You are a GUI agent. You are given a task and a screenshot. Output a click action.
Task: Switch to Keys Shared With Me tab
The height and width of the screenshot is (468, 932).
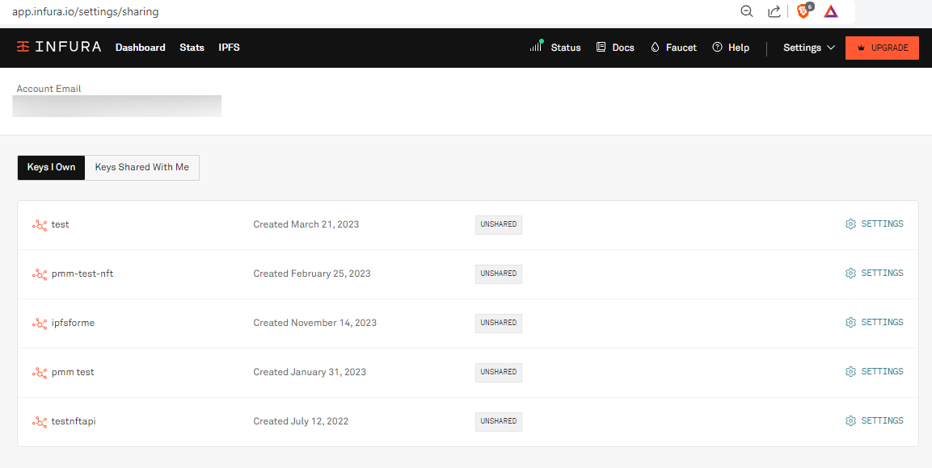pyautogui.click(x=142, y=168)
